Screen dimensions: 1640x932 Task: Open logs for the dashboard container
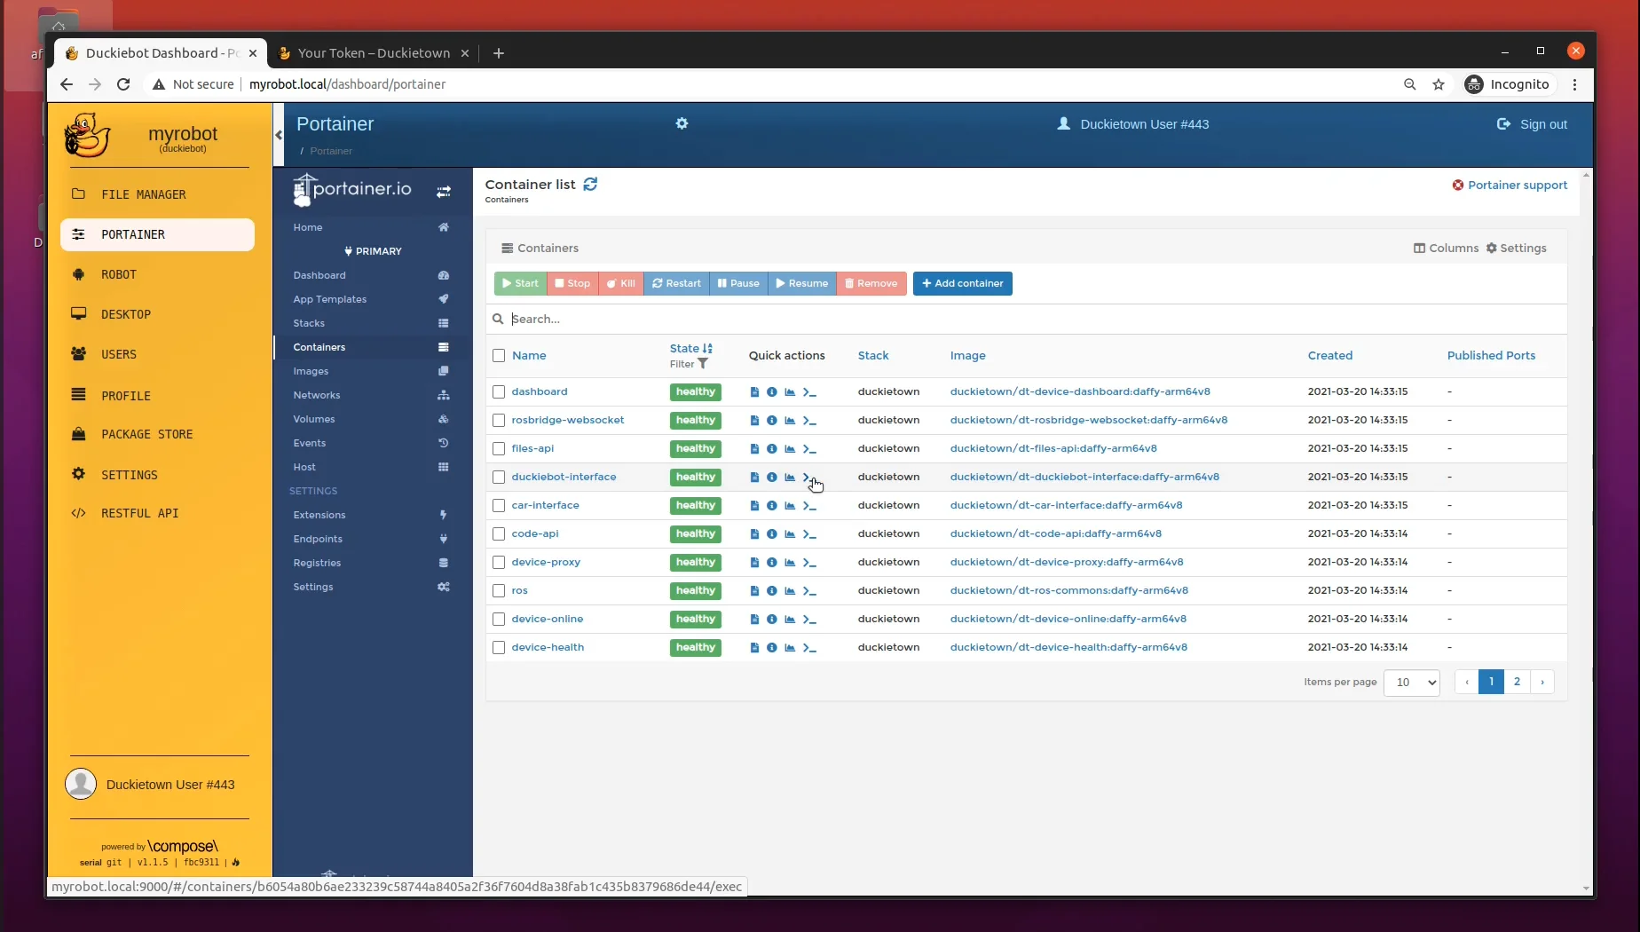[755, 391]
